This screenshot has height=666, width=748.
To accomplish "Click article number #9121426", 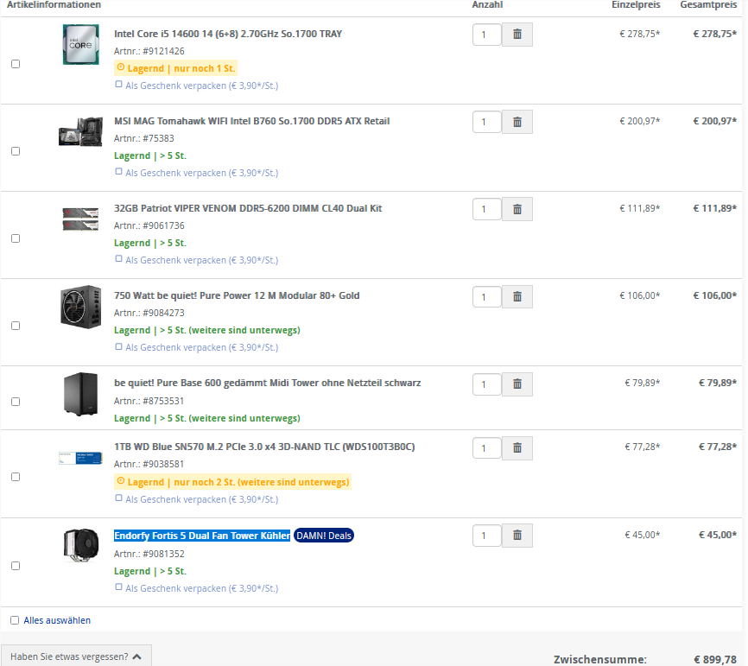I will (x=163, y=51).
